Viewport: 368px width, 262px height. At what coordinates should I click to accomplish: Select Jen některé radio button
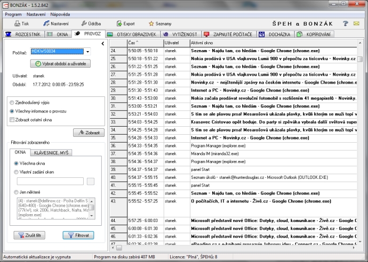pyautogui.click(x=16, y=192)
